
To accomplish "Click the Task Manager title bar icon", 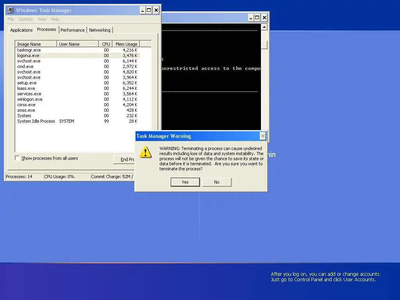I will click(x=11, y=10).
